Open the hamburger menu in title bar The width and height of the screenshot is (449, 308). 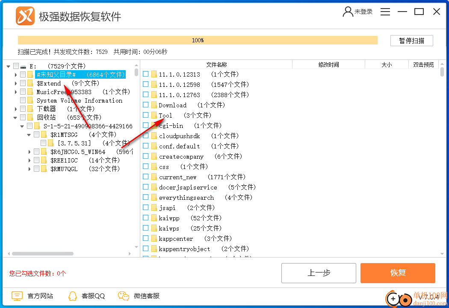[385, 12]
